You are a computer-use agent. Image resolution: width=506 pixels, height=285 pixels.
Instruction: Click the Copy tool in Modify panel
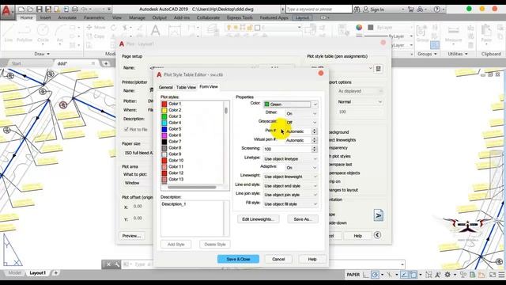(96, 36)
